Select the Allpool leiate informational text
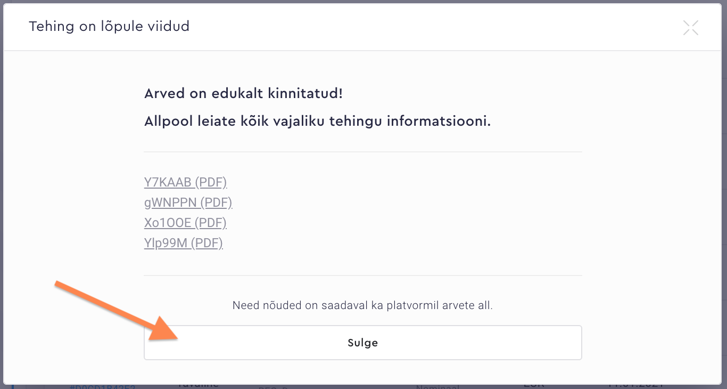The width and height of the screenshot is (727, 389). 317,121
